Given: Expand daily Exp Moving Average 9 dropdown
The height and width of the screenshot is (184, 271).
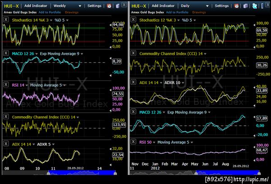Looking at the screenshot, I should click(209, 113).
